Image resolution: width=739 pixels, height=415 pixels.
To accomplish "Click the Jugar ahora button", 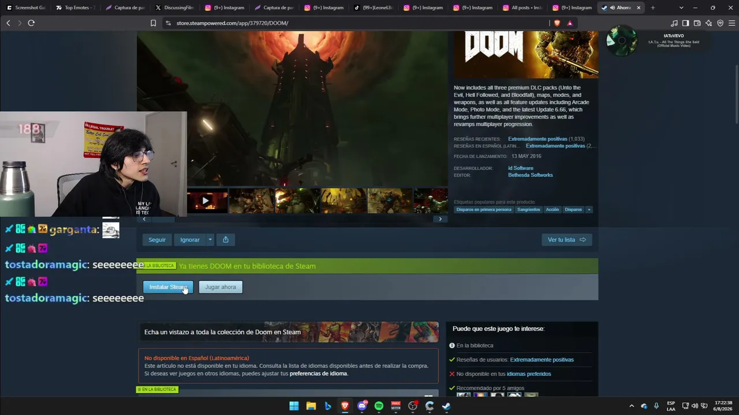I will click(221, 287).
